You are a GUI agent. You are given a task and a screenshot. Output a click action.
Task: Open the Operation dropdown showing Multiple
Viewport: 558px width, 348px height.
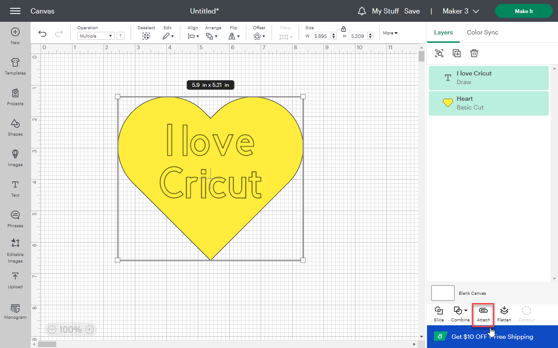point(95,35)
